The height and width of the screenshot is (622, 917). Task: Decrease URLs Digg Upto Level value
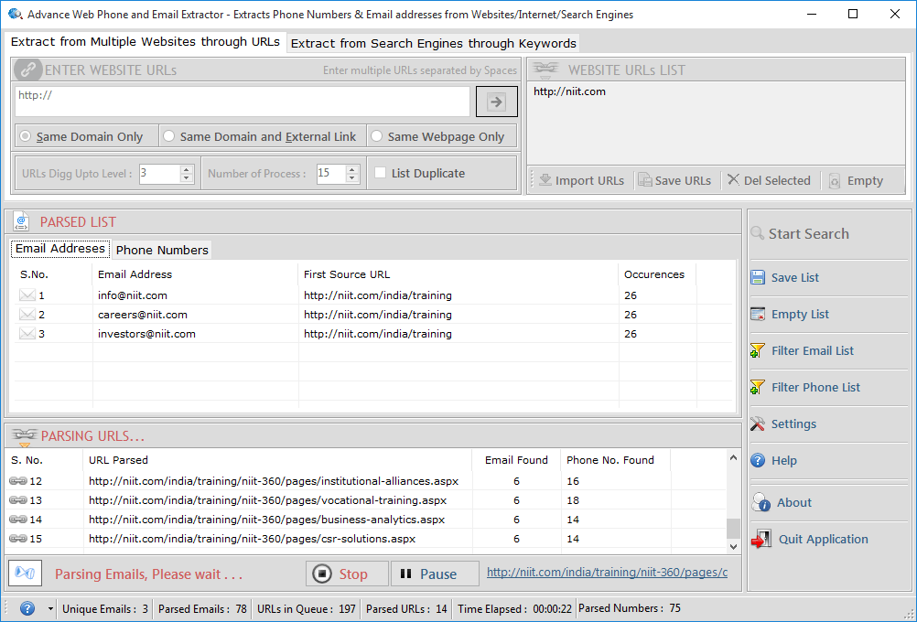[187, 177]
